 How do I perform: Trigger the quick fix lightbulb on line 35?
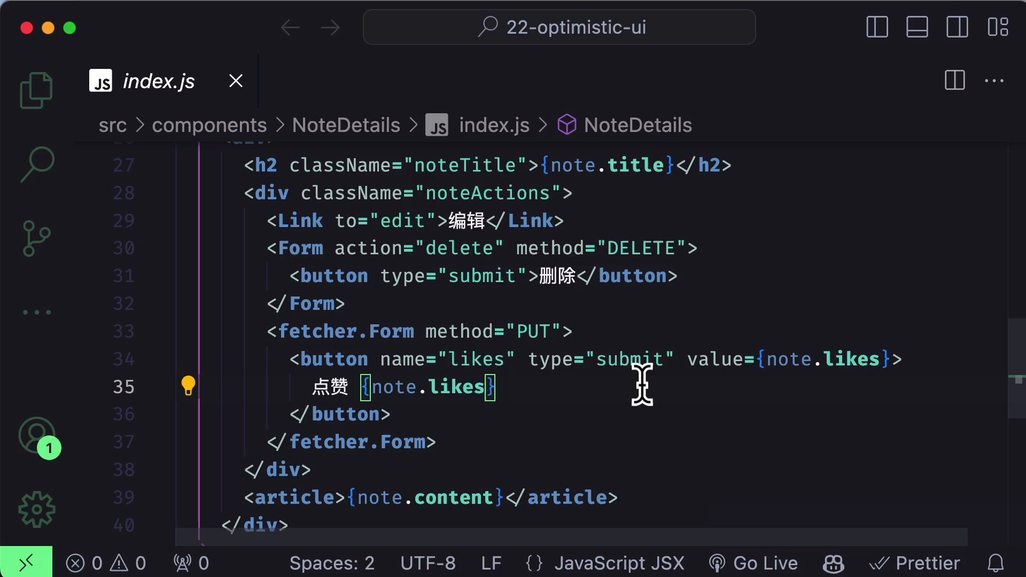click(188, 386)
